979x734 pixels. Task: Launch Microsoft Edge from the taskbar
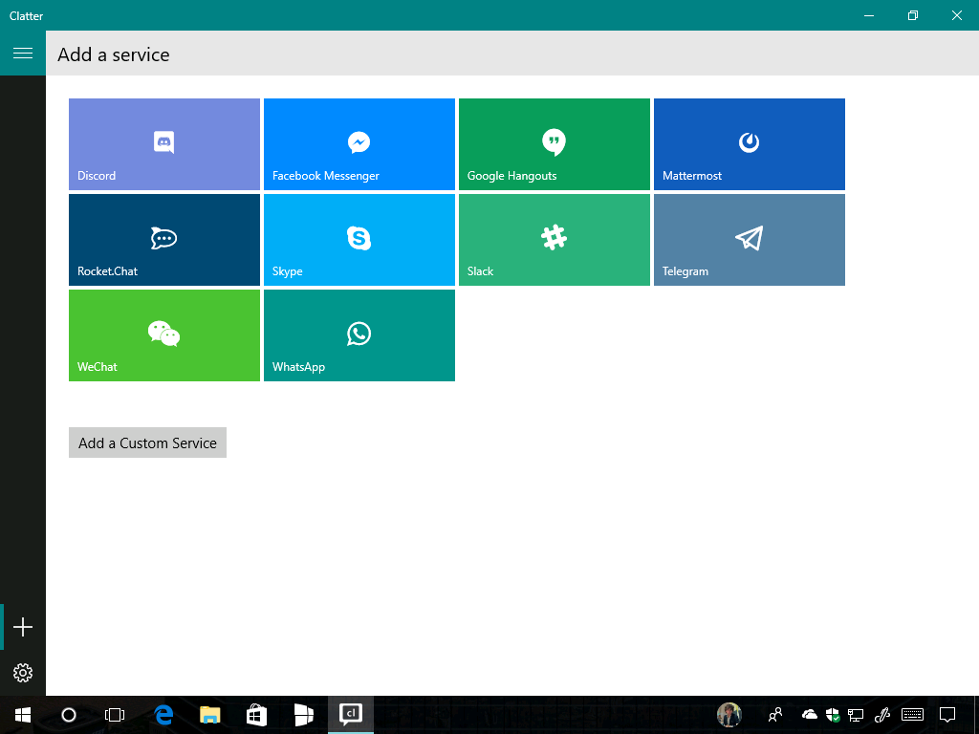(x=163, y=715)
